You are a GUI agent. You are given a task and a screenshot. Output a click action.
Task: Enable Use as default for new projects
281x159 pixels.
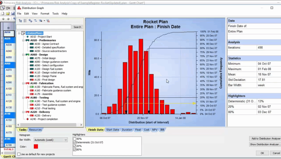(19, 154)
